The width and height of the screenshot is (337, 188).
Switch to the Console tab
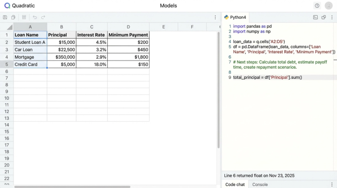(260, 185)
